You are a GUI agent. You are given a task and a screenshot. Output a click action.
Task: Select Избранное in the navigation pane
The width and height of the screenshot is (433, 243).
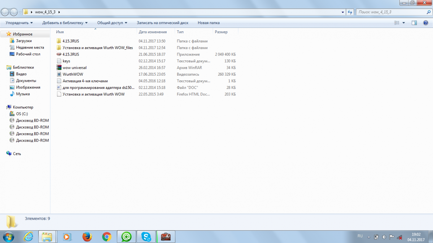coord(23,34)
